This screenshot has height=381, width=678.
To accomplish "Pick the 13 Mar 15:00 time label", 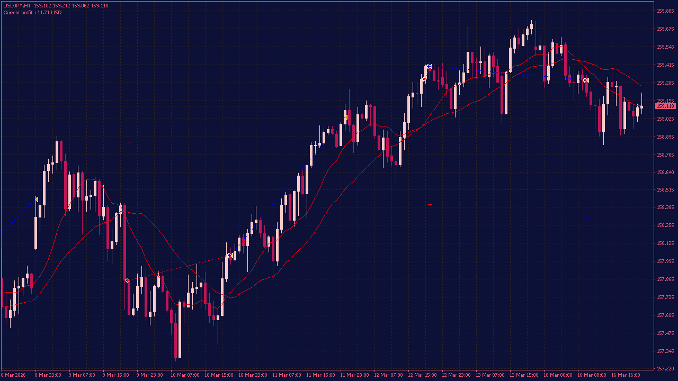I will 524,375.
